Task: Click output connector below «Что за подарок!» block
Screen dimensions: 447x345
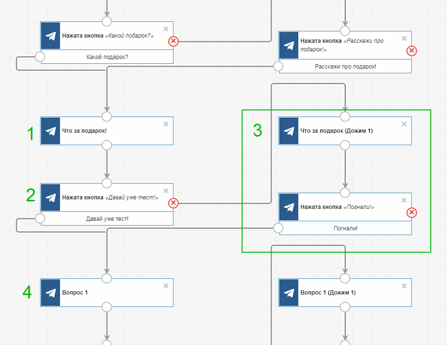Action: [107, 145]
